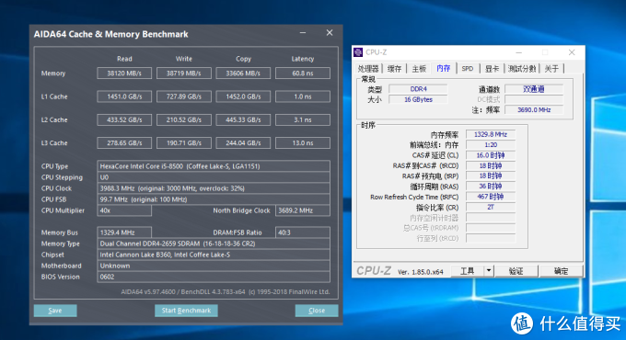Click the Memory Read value 38120 MB/s

pos(124,74)
